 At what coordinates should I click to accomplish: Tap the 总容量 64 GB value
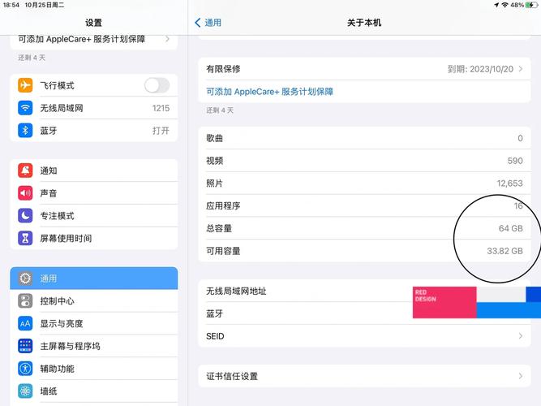click(x=511, y=228)
